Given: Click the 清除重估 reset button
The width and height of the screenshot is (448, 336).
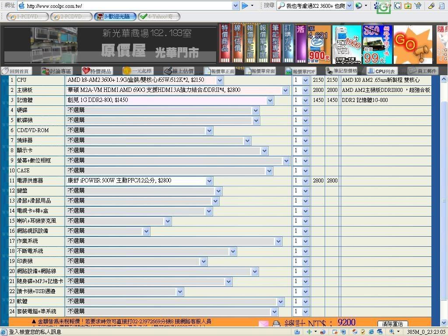Looking at the screenshot, I should tap(392, 324).
